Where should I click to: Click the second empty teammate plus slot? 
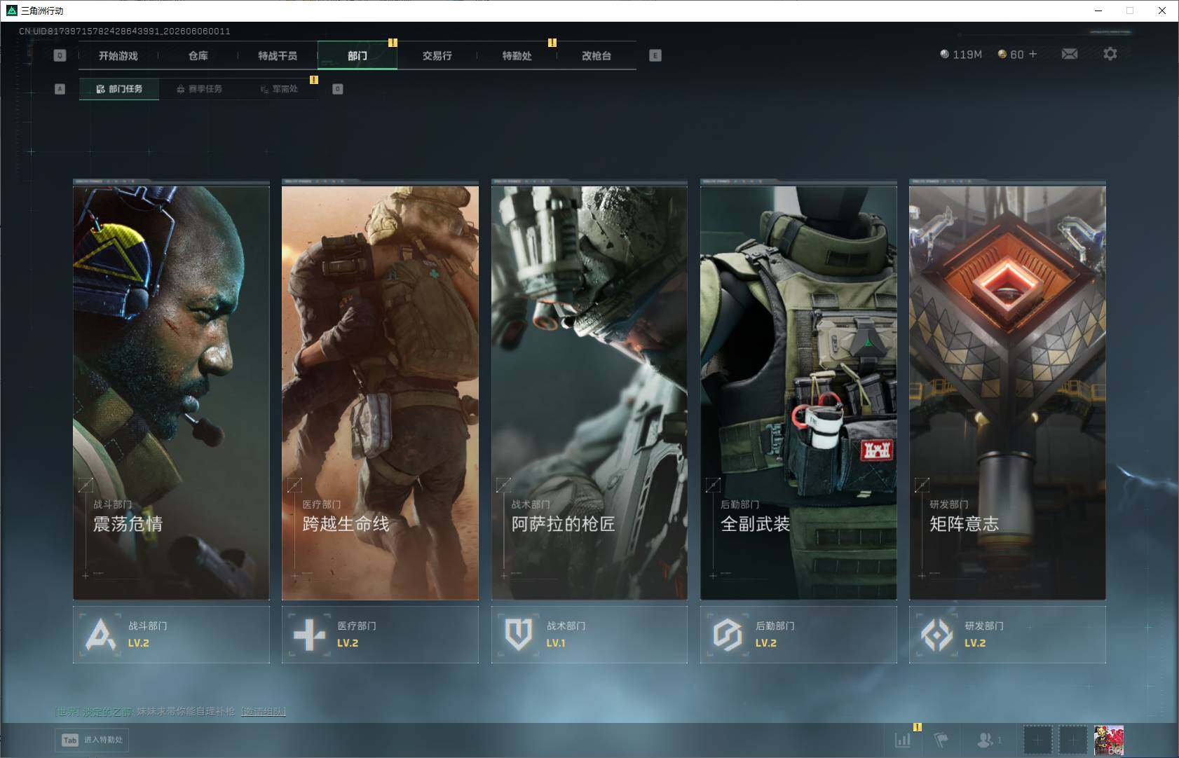click(x=1072, y=740)
